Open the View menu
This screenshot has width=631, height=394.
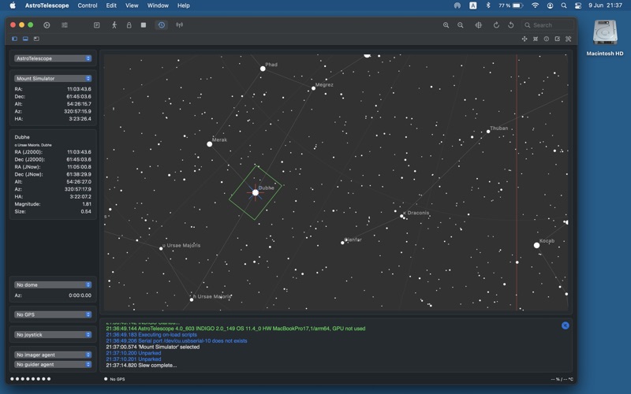click(132, 6)
